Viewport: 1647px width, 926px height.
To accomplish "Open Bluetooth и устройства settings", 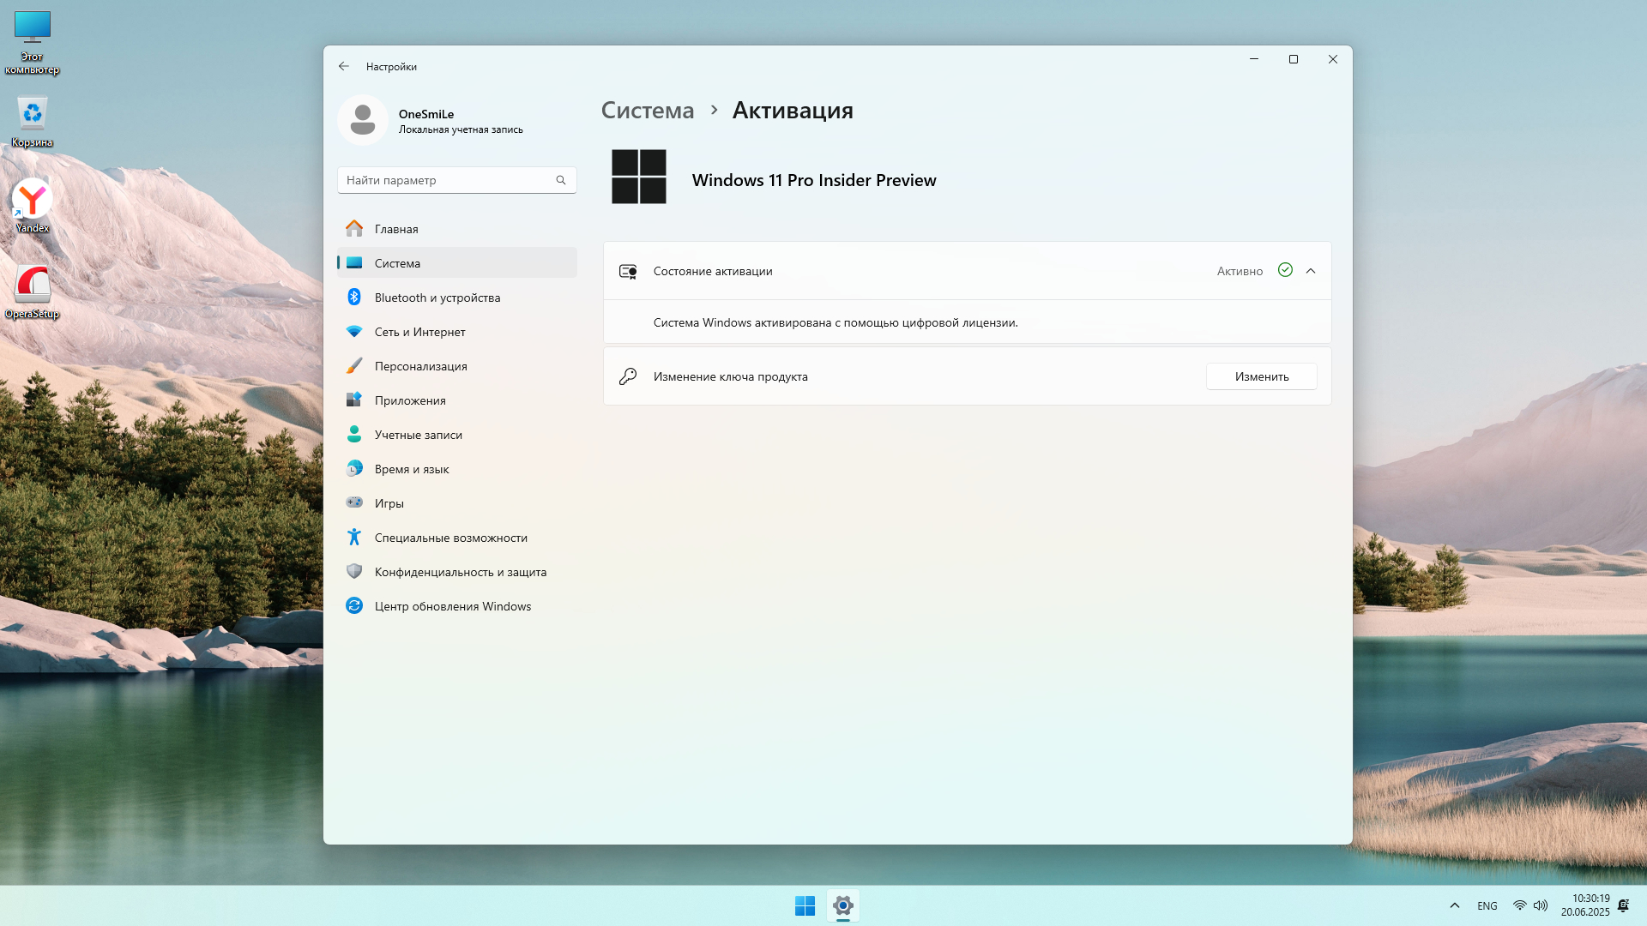I will (x=437, y=298).
